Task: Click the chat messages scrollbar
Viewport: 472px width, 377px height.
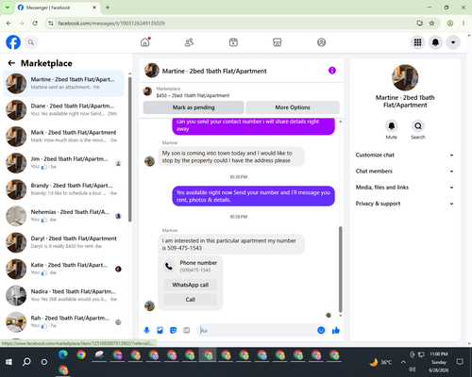Action: (340, 269)
